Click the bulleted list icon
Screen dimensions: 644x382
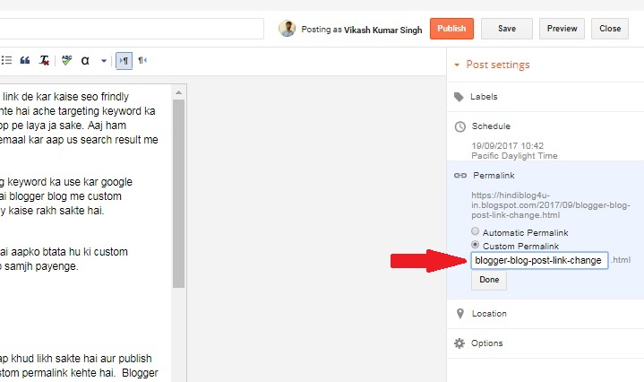point(6,60)
